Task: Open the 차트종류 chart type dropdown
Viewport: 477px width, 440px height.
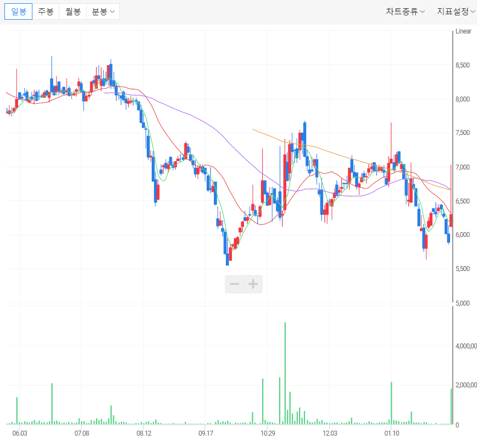Action: [x=405, y=12]
